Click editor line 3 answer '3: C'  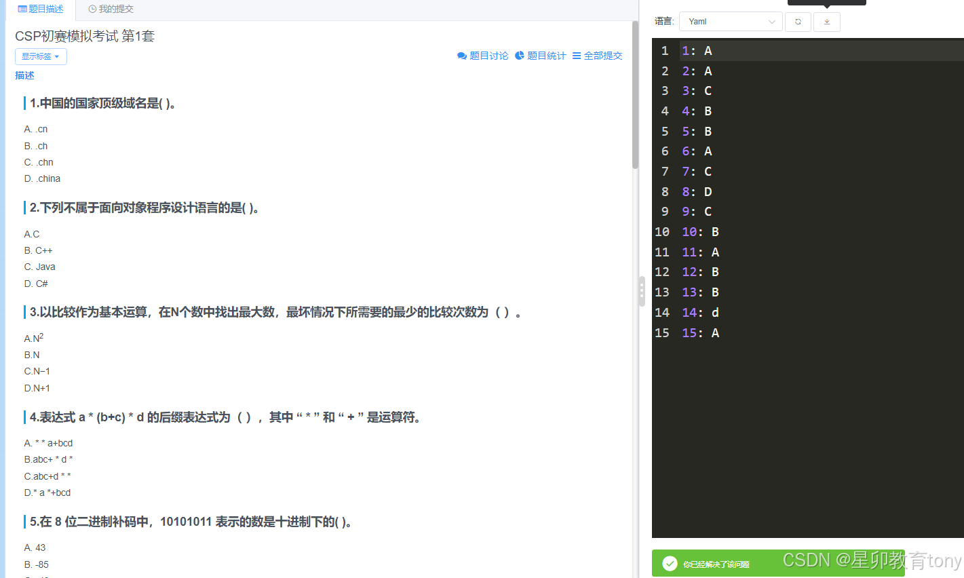tap(697, 91)
